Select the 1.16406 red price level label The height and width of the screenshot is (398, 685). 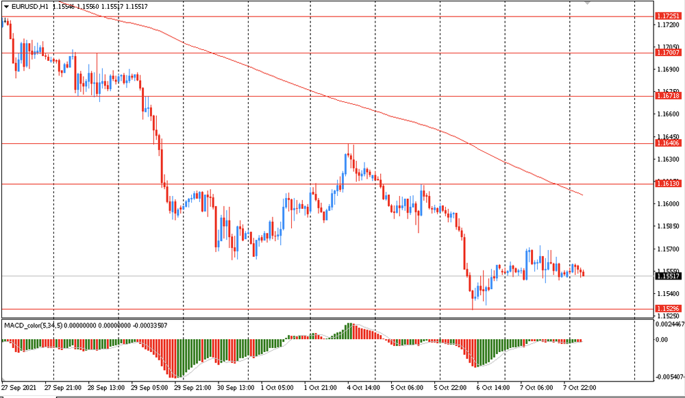point(668,143)
